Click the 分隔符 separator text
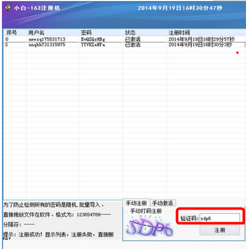 coord(18,224)
